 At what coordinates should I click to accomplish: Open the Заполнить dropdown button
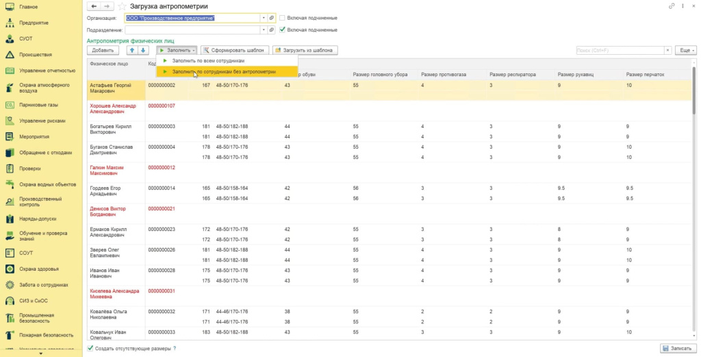(177, 50)
